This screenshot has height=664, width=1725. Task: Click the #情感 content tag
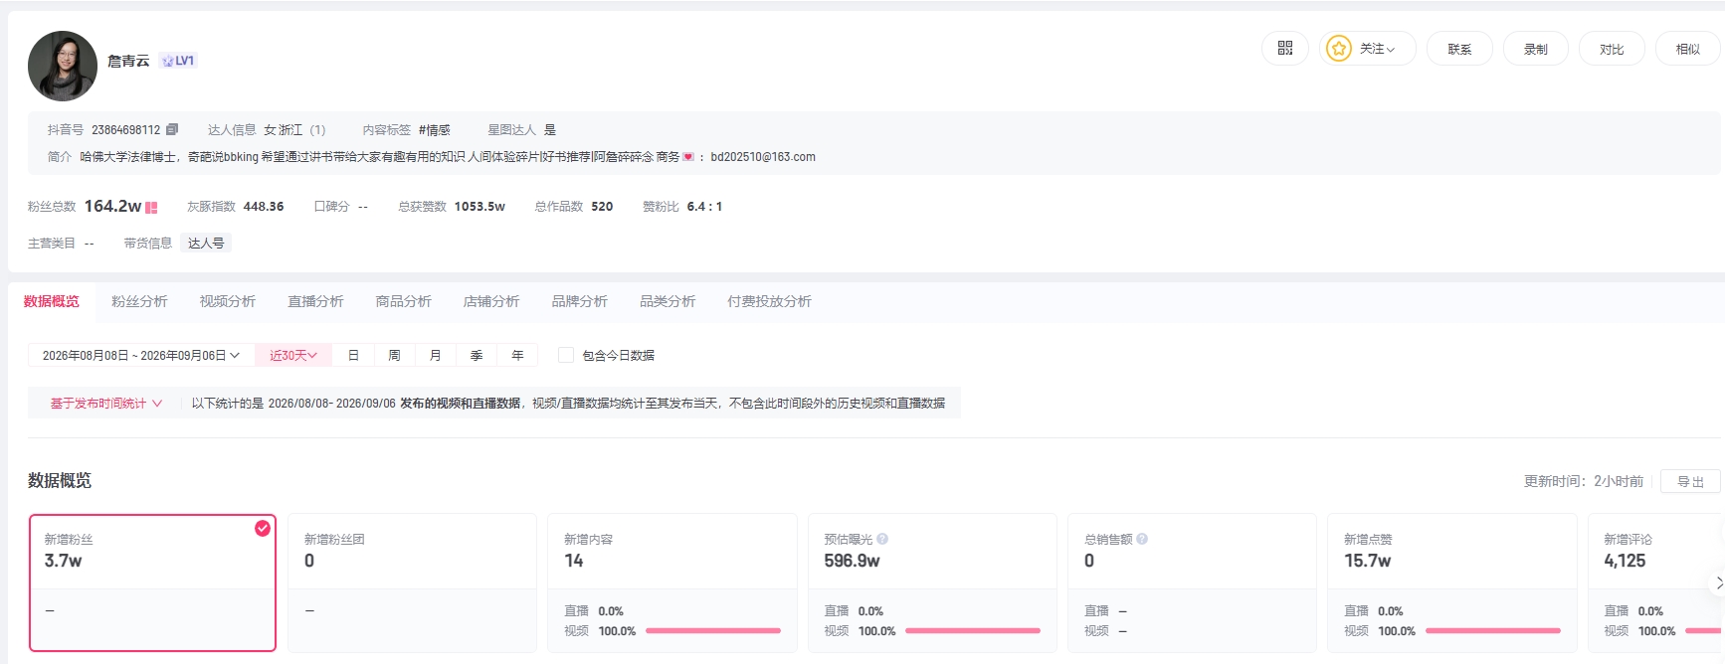coord(435,130)
